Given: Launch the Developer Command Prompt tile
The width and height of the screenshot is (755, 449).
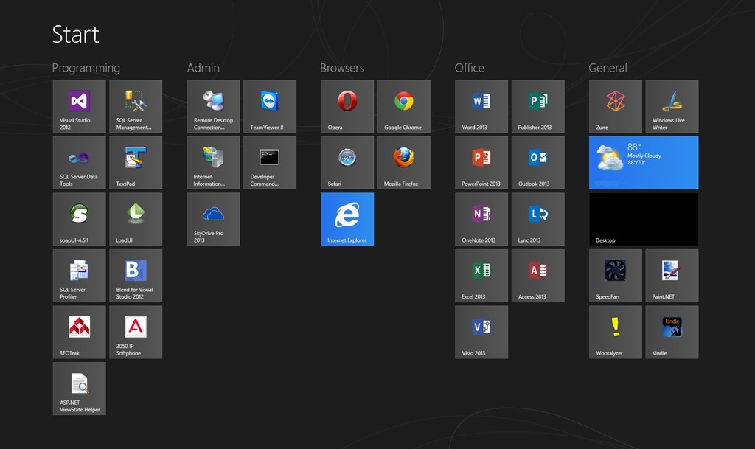Looking at the screenshot, I should [x=270, y=163].
